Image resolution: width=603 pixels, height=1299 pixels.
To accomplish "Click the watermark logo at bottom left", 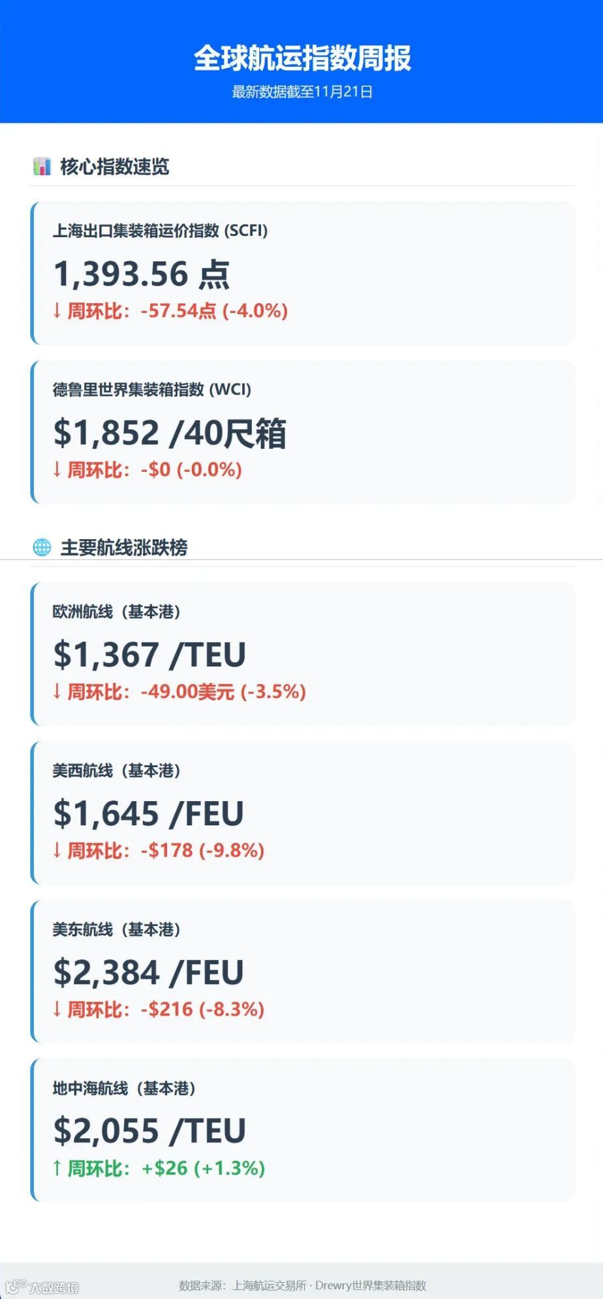I will pos(42,1287).
